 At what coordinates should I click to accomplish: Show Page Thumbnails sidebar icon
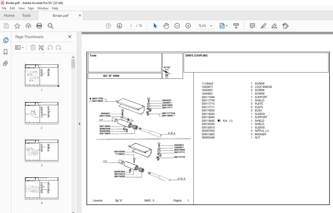[x=6, y=40]
